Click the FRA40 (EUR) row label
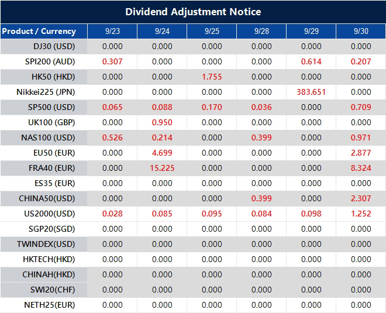This screenshot has width=386, height=313. 51,168
